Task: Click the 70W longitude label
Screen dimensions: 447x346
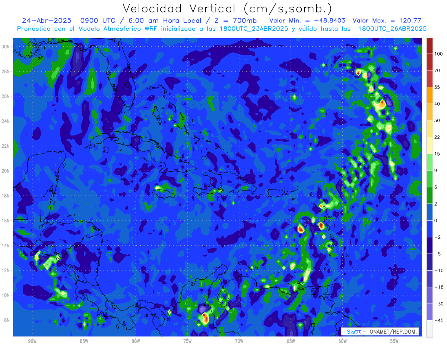Action: coord(239,341)
